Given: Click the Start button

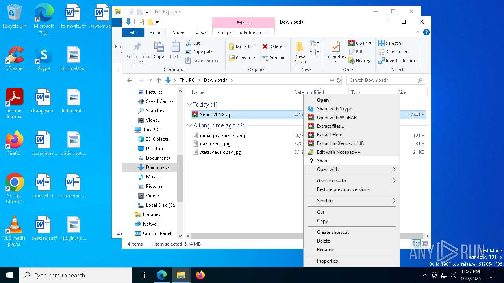Looking at the screenshot, I should (x=9, y=275).
